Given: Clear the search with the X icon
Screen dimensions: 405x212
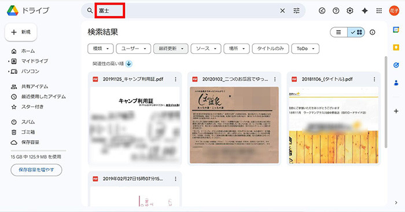Looking at the screenshot, I should click(282, 10).
